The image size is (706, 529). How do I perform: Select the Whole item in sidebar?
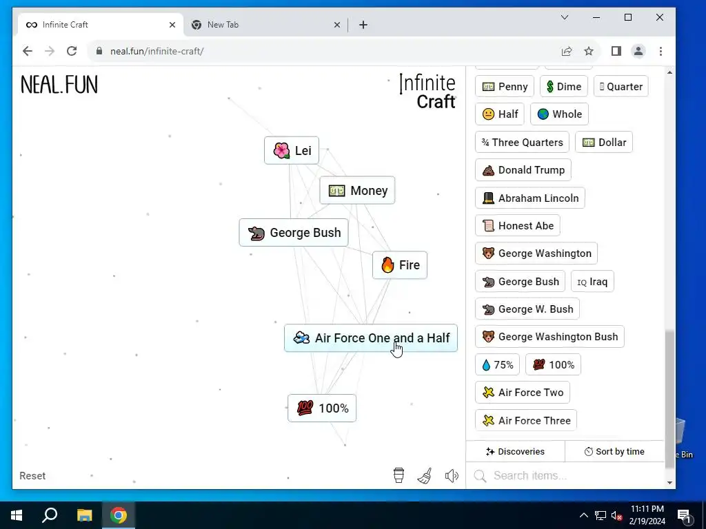(559, 114)
